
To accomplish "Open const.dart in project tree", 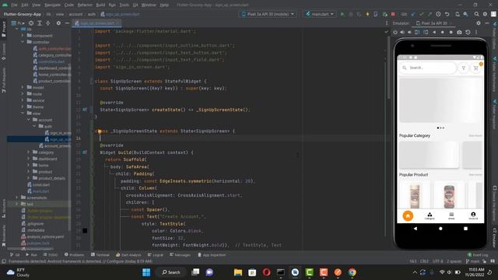I will pyautogui.click(x=38, y=185).
